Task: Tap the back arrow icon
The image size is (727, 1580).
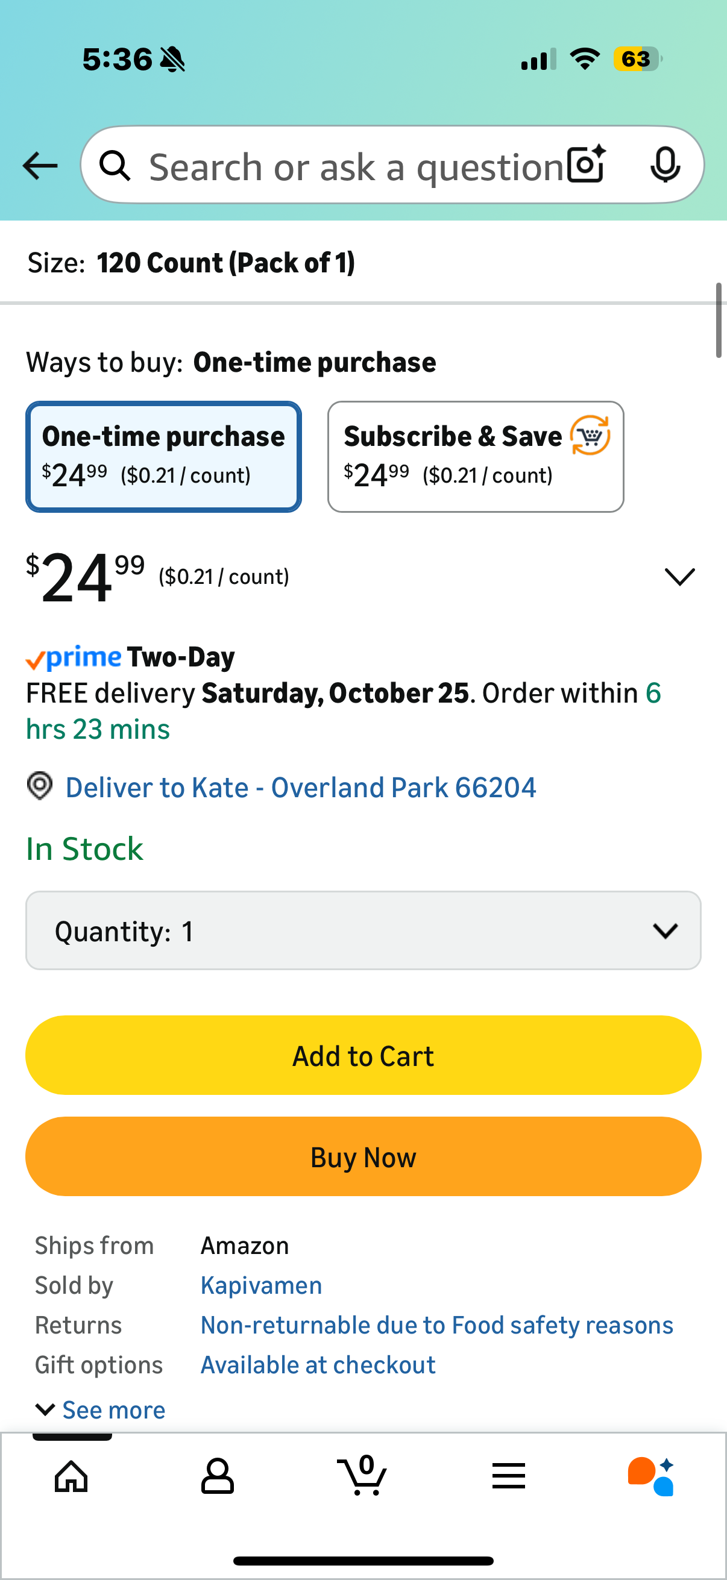Action: click(x=40, y=166)
